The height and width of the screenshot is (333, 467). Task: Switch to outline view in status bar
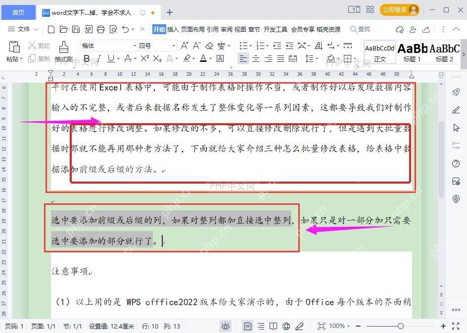261,326
